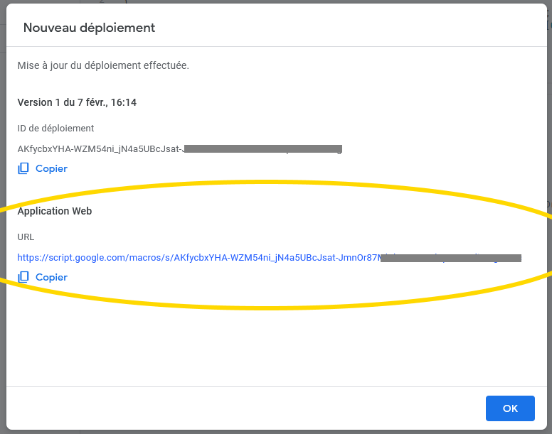552x434 pixels.
Task: Click the Mise à jour du déploiement effectuée message
Action: (x=103, y=65)
